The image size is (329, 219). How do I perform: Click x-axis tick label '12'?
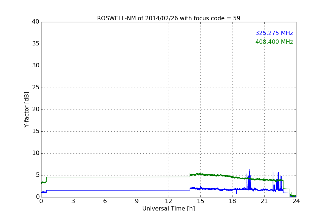169,201
